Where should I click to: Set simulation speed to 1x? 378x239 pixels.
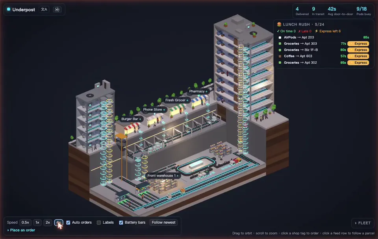point(37,222)
